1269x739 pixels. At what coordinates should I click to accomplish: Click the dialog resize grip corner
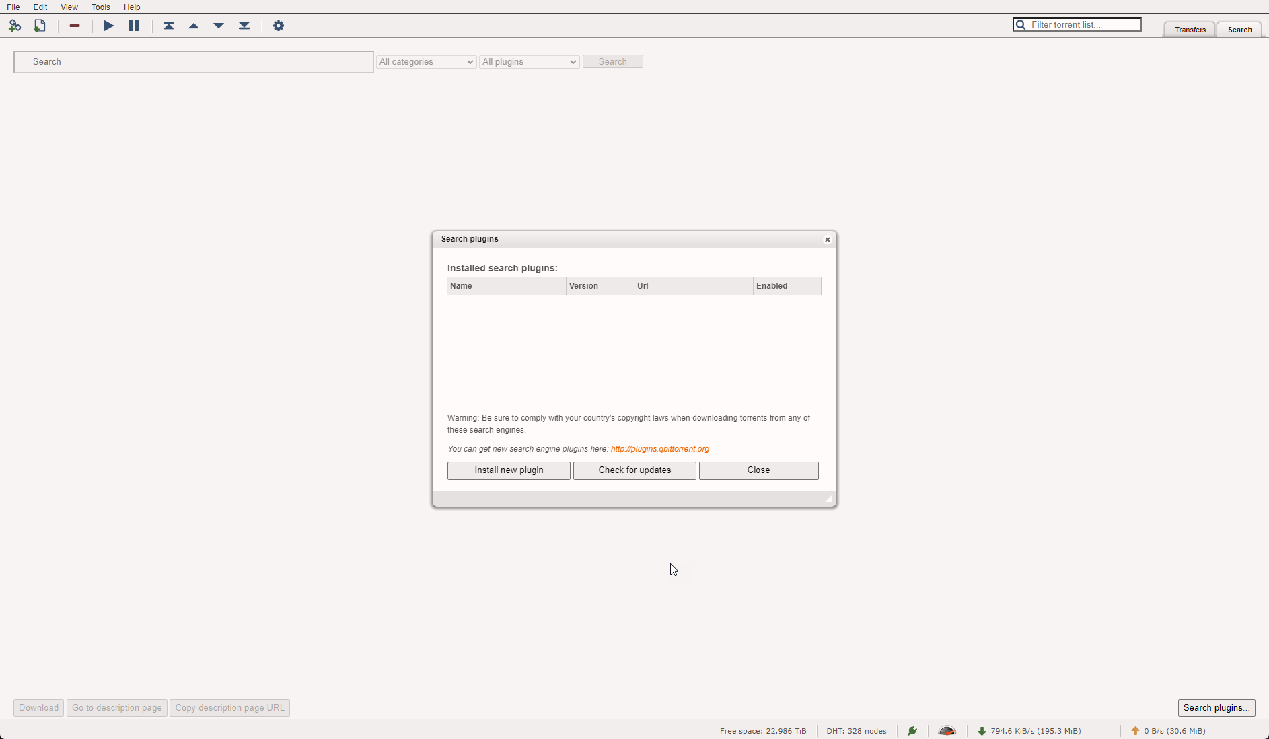(x=829, y=499)
